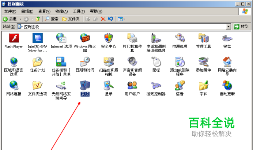Click the forward navigation button
This screenshot has width=253, height=150.
(26, 19)
